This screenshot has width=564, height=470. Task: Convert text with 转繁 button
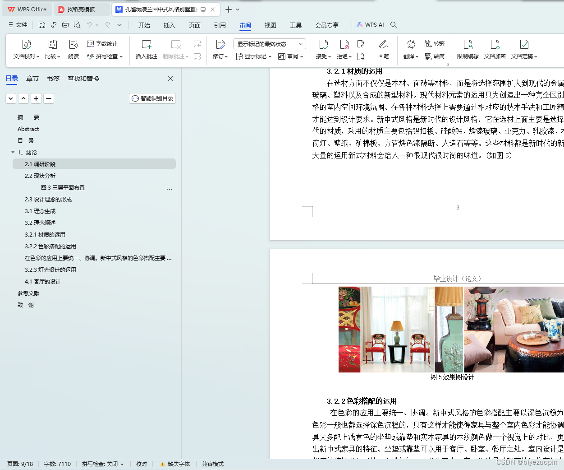click(435, 44)
